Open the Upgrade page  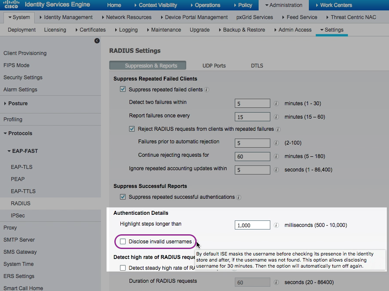pyautogui.click(x=200, y=30)
